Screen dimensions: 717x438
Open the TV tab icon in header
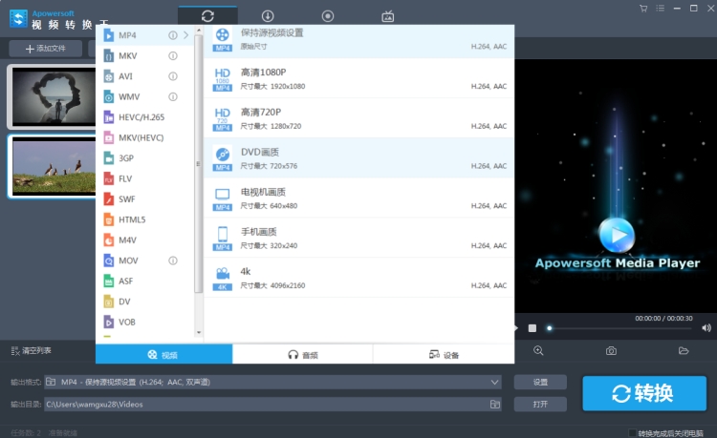[x=387, y=16]
